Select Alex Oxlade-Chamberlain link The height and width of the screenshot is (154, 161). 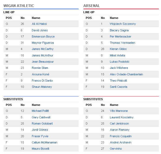click(x=126, y=74)
